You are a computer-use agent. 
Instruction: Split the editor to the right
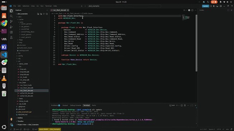coord(192,10)
